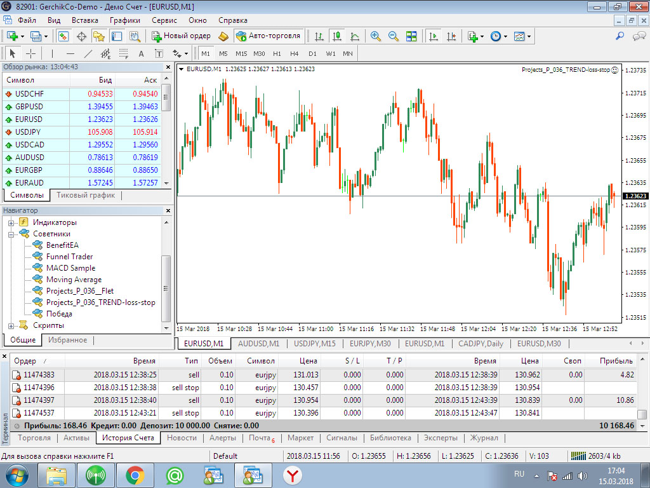Select the Победа expert advisor
This screenshot has width=650, height=488.
click(x=59, y=314)
